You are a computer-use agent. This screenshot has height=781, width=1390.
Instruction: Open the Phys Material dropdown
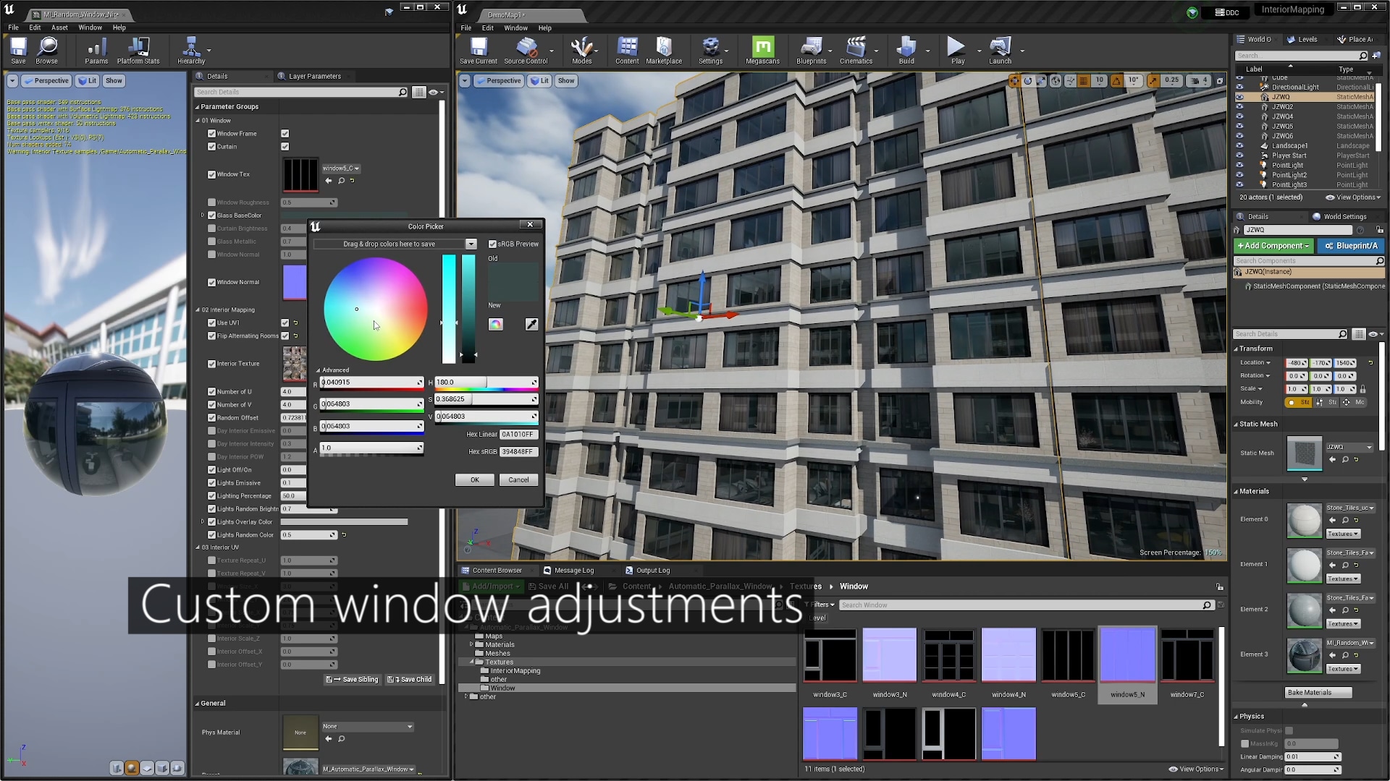tap(368, 726)
